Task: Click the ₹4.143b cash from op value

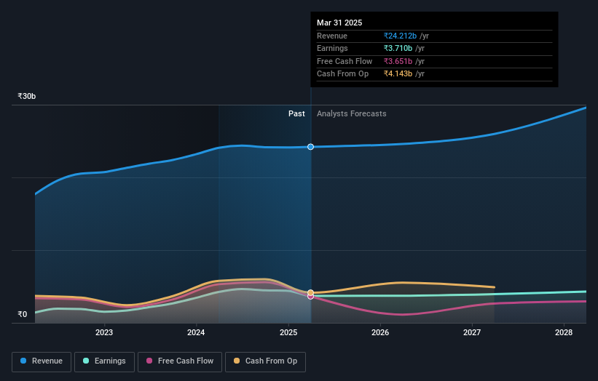Action: pyautogui.click(x=398, y=74)
